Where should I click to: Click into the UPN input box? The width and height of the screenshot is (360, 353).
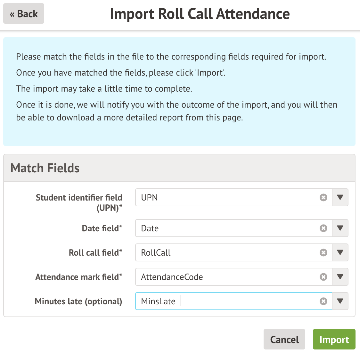(224, 197)
